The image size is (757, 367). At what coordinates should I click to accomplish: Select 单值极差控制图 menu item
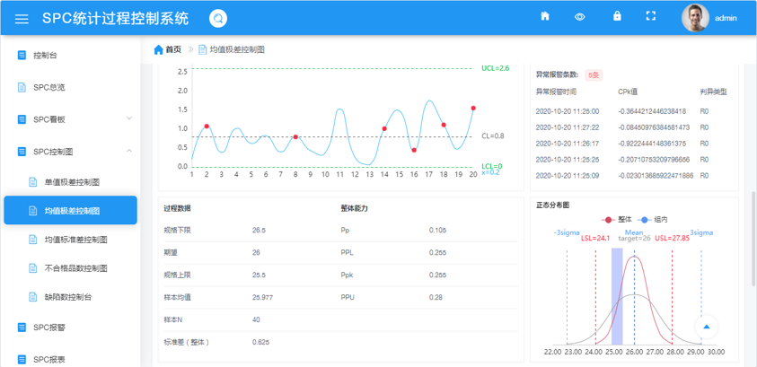coord(72,182)
